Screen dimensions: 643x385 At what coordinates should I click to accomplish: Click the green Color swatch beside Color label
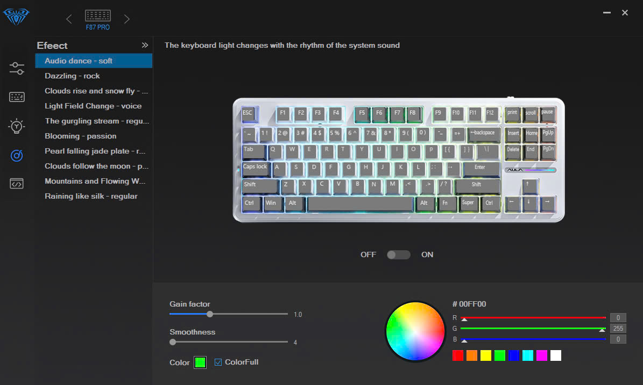(200, 362)
